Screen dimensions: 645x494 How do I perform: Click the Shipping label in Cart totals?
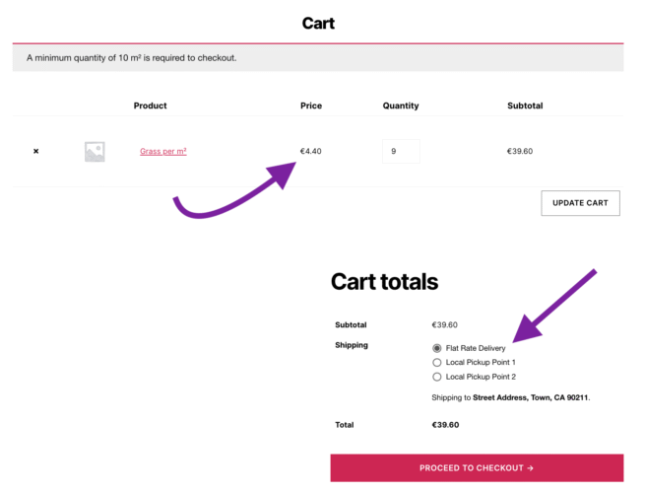pos(352,346)
